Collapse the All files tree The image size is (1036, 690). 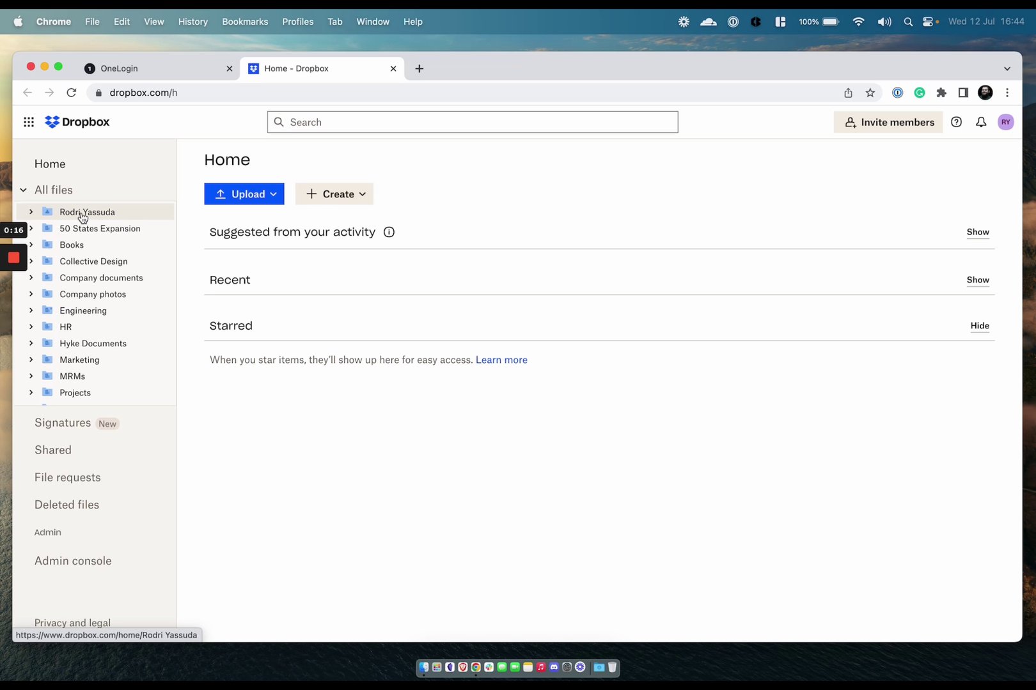pyautogui.click(x=23, y=190)
